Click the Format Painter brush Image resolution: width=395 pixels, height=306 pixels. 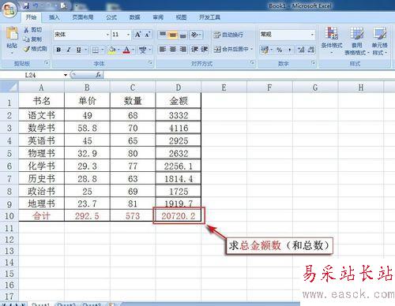(27, 49)
